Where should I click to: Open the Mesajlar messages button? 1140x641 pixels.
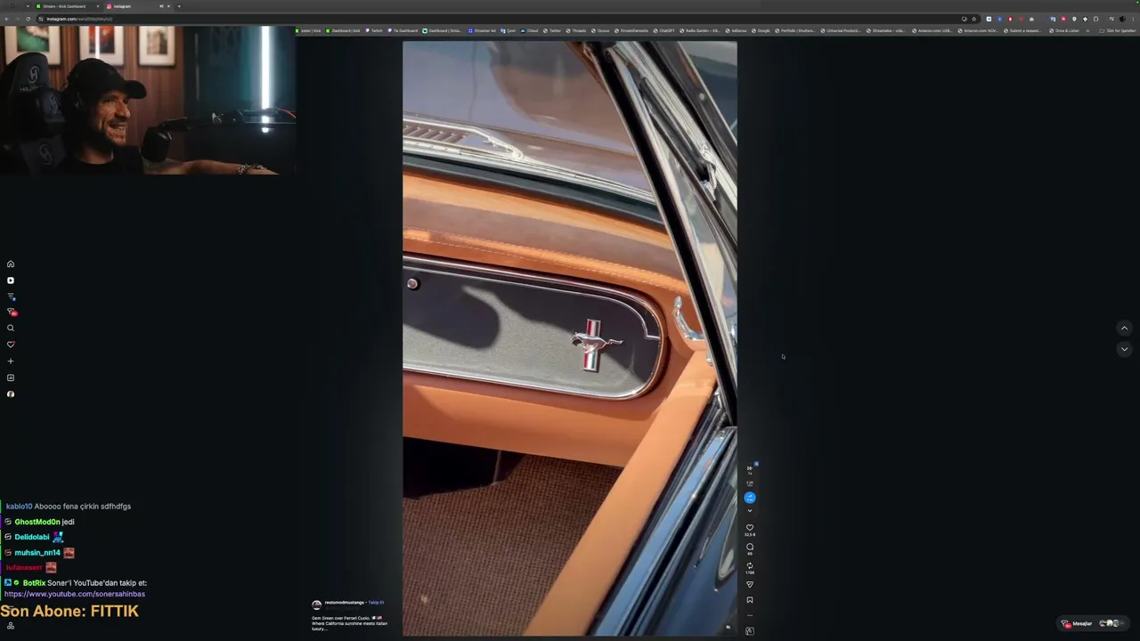[1091, 623]
